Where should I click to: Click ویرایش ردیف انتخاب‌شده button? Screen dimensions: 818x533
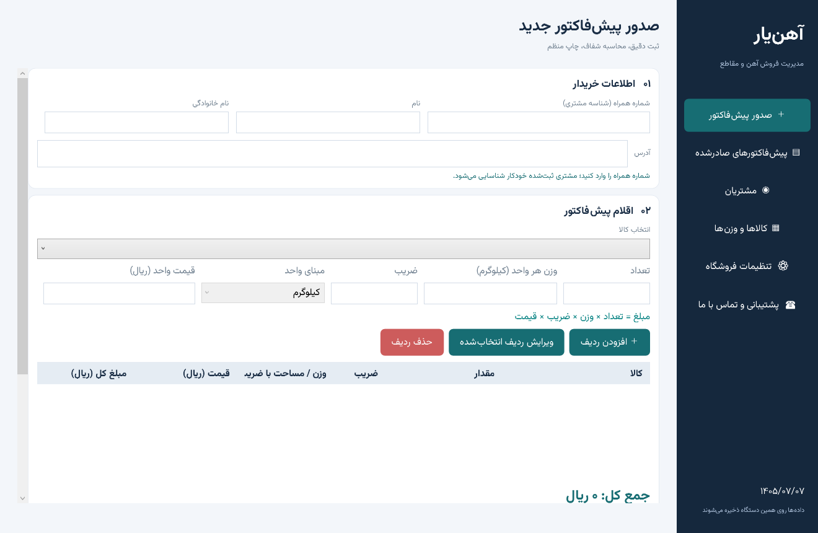click(506, 342)
